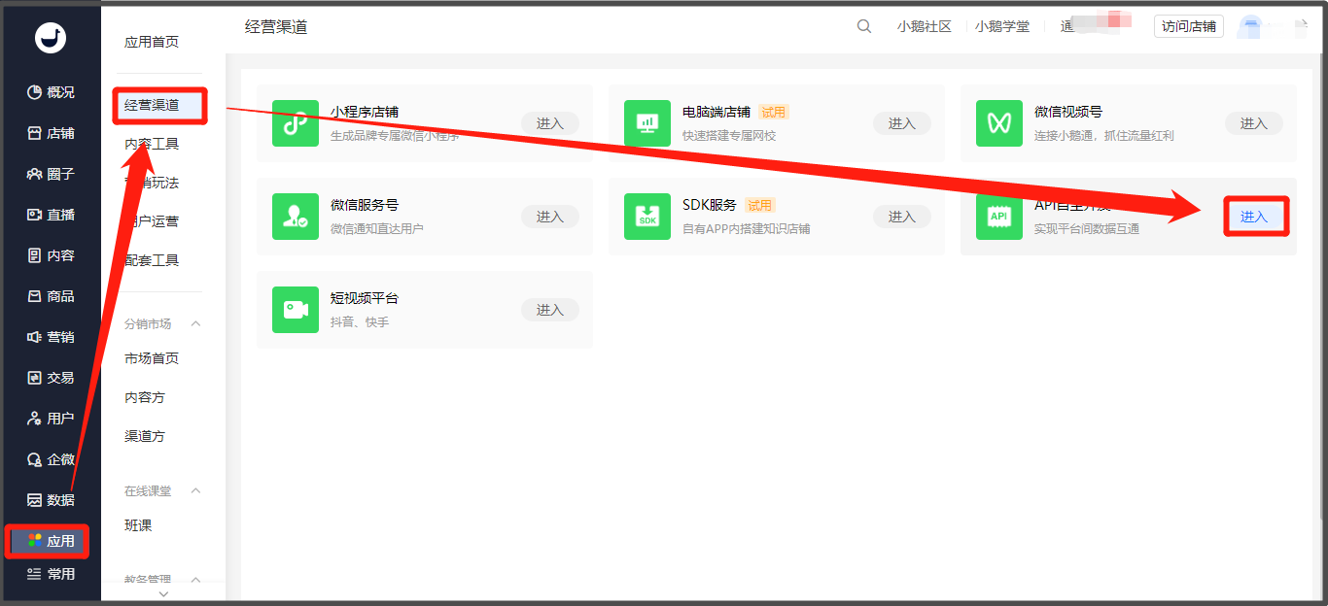Viewport: 1328px width, 606px height.
Task: Click the SDK服务 green icon
Action: point(647,217)
